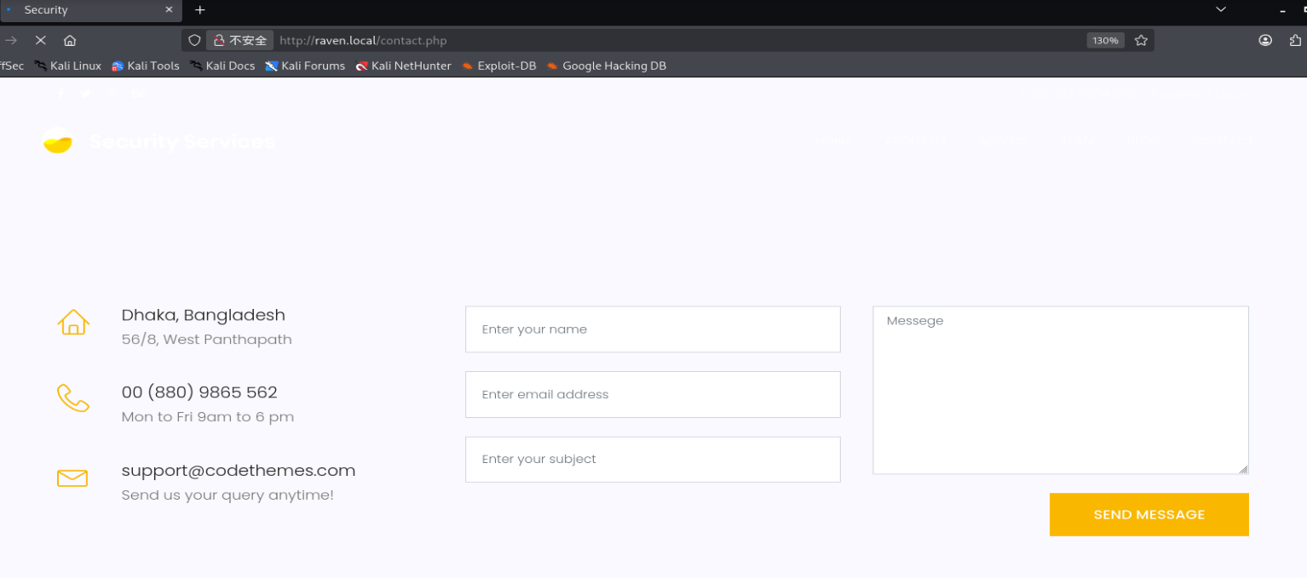Focus the Enter email address field
The width and height of the screenshot is (1307, 578).
click(653, 394)
